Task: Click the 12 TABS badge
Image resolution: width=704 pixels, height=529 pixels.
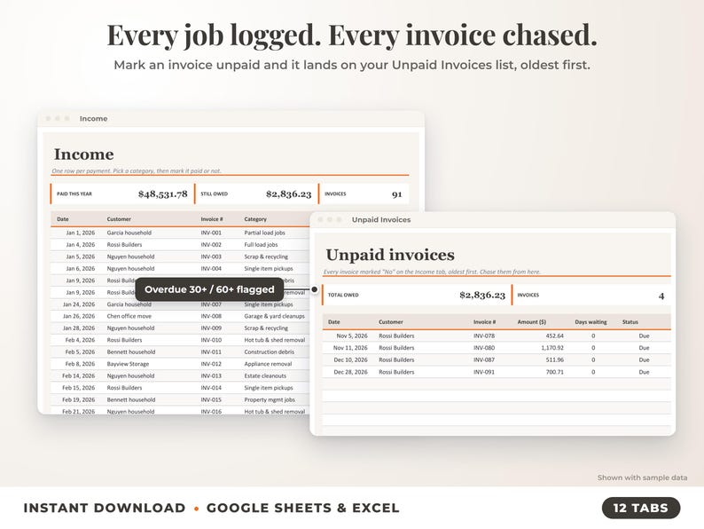Action: pyautogui.click(x=641, y=508)
